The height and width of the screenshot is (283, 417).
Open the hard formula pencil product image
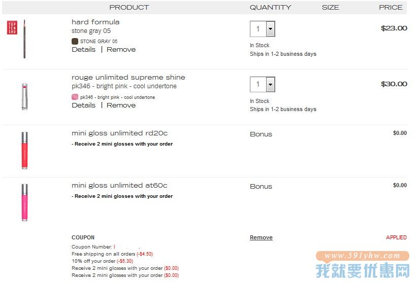pos(24,39)
